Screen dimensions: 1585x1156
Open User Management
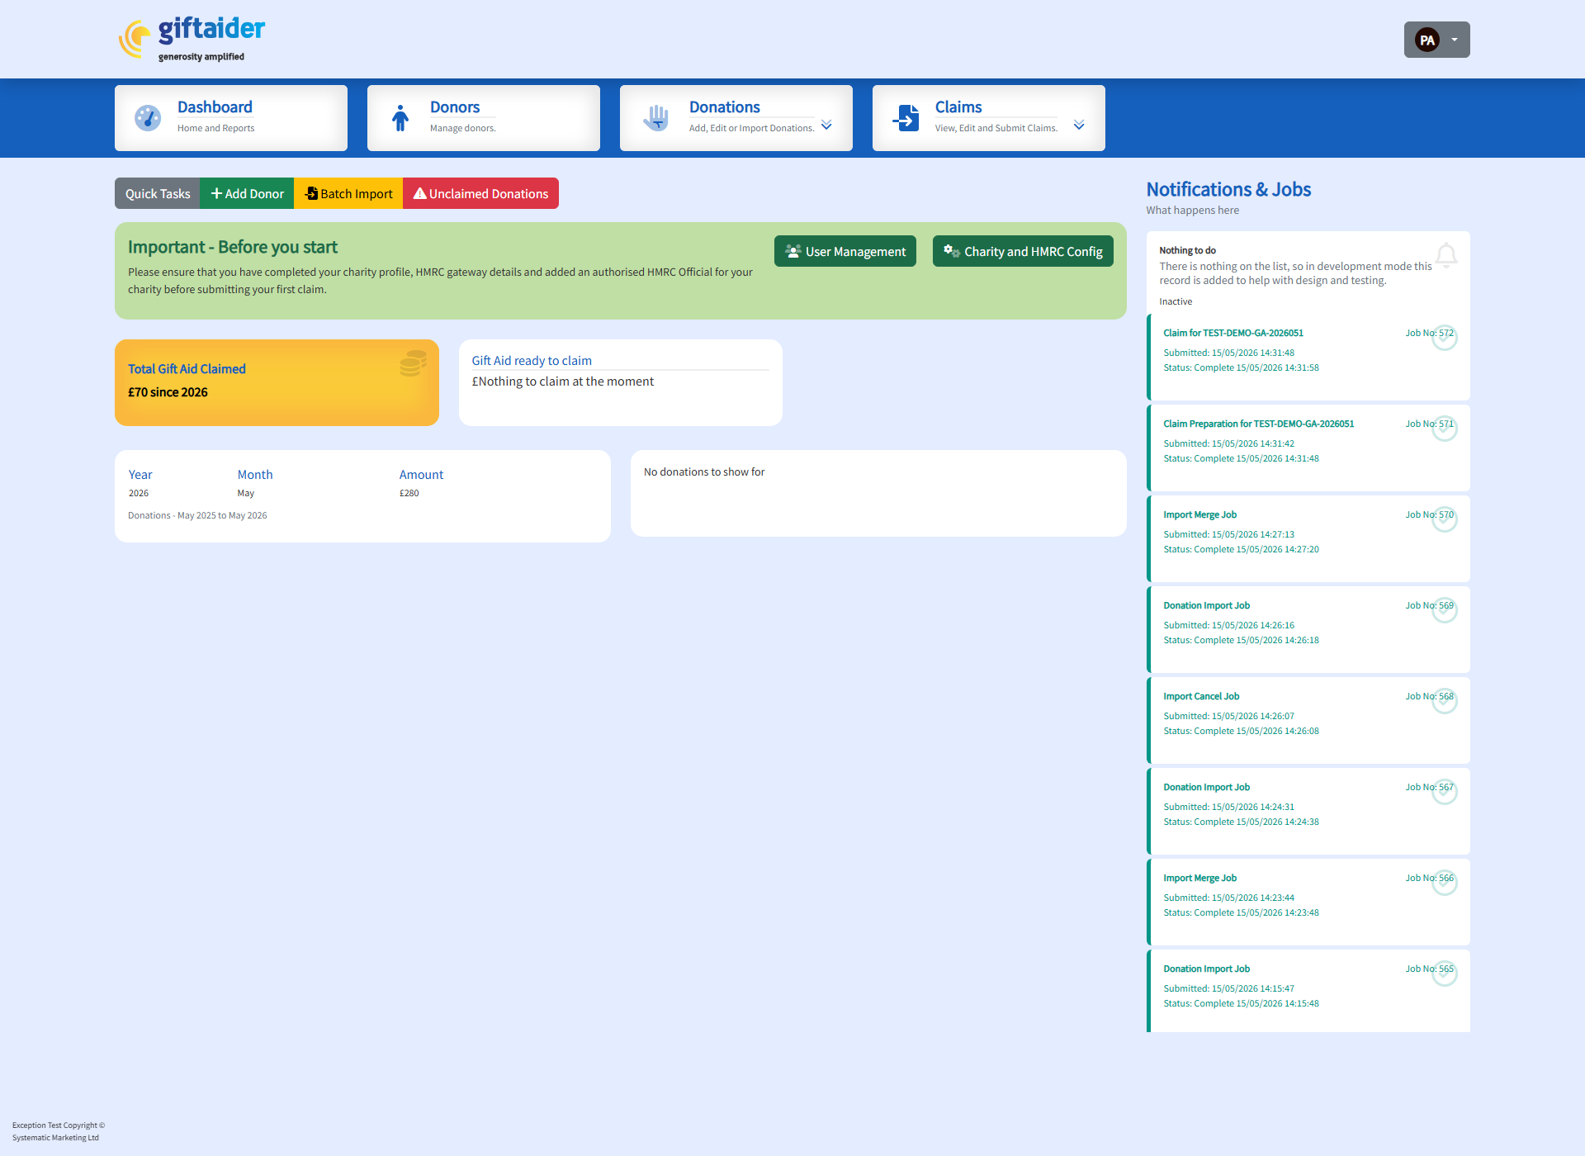[x=845, y=251]
